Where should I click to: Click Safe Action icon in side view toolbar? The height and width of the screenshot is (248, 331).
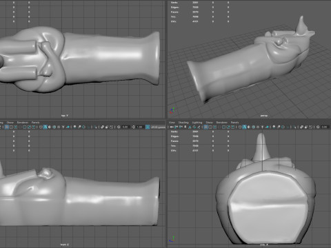(x=228, y=127)
